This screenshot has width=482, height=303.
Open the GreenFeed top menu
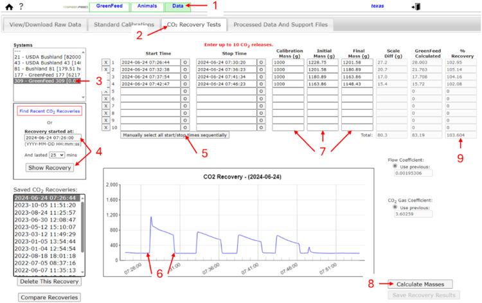(x=109, y=7)
